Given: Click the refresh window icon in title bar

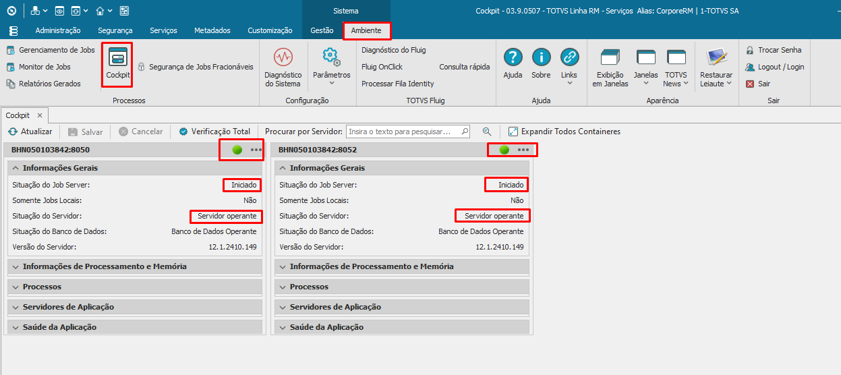Looking at the screenshot, I should click(x=76, y=11).
